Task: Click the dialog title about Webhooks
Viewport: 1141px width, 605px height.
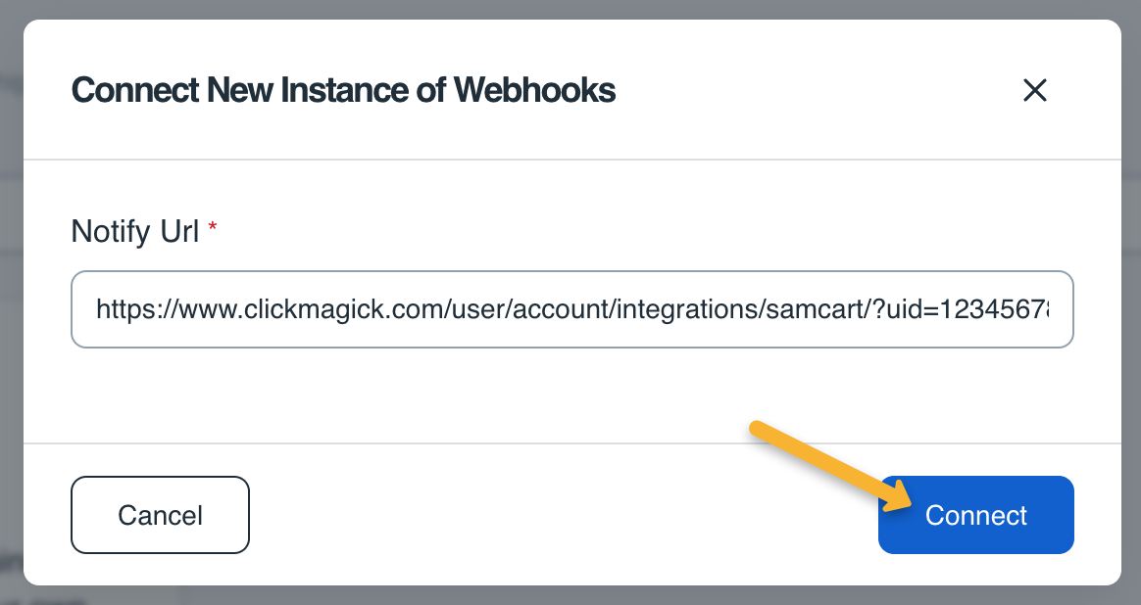Action: point(343,90)
